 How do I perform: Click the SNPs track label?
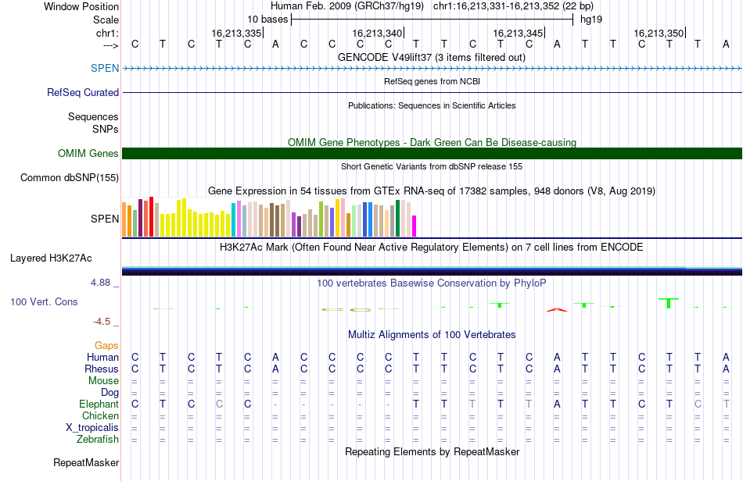click(x=106, y=129)
